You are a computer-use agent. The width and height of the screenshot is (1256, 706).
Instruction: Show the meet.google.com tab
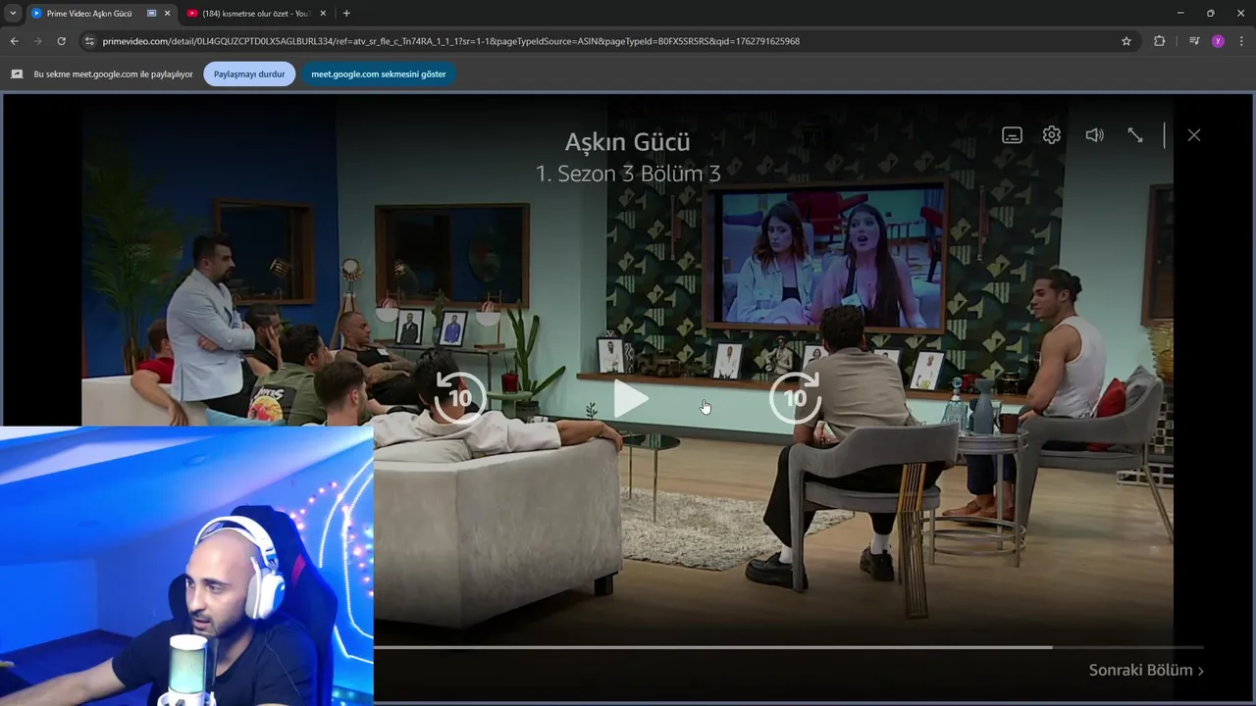pyautogui.click(x=378, y=74)
